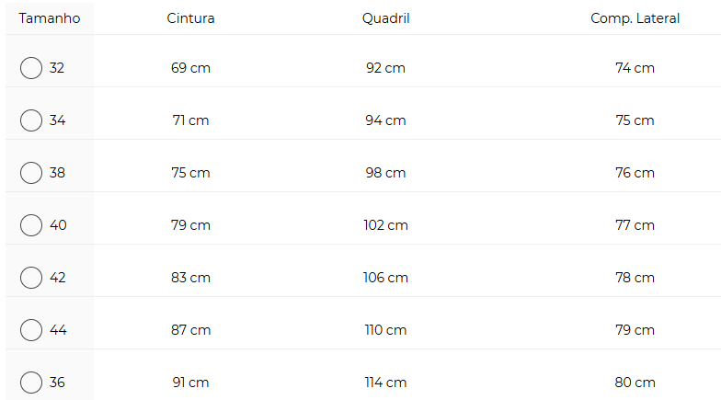Choose the size 38 option
Screen dimensions: 721x400
point(31,173)
